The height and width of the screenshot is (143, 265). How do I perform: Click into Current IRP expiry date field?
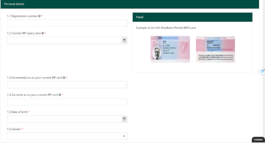click(x=64, y=40)
